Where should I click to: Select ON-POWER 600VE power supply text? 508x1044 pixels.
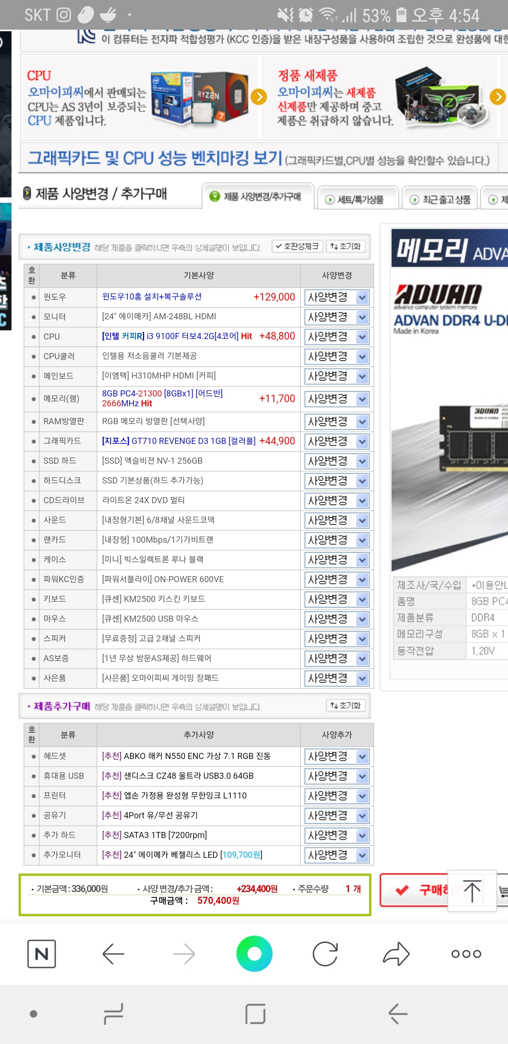coord(163,579)
